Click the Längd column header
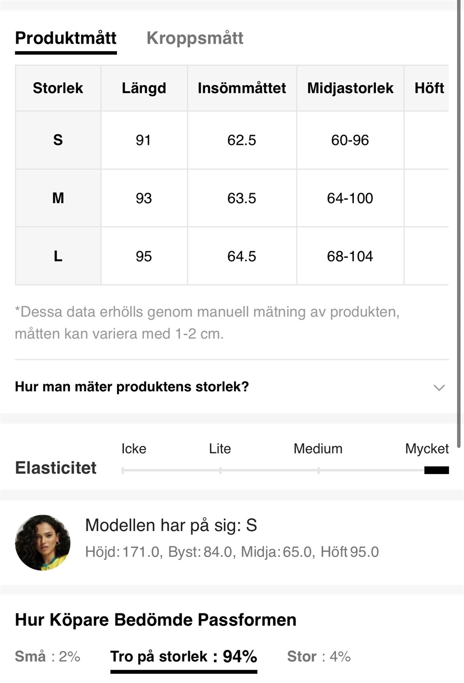This screenshot has width=464, height=683. pyautogui.click(x=144, y=88)
